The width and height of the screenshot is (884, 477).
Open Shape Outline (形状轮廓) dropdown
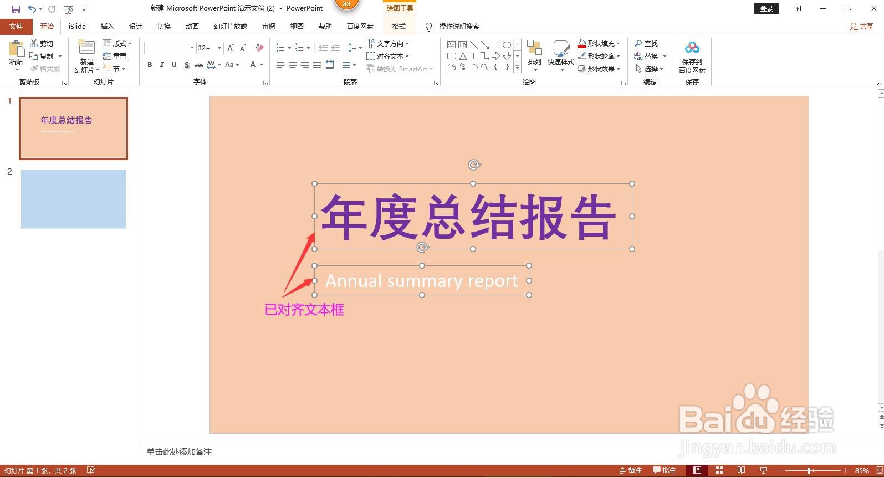click(599, 56)
